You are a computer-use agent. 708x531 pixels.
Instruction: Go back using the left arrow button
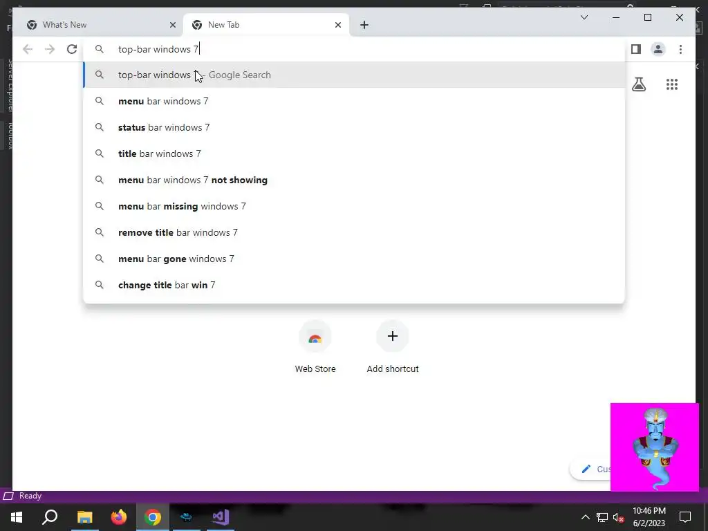[x=28, y=49]
